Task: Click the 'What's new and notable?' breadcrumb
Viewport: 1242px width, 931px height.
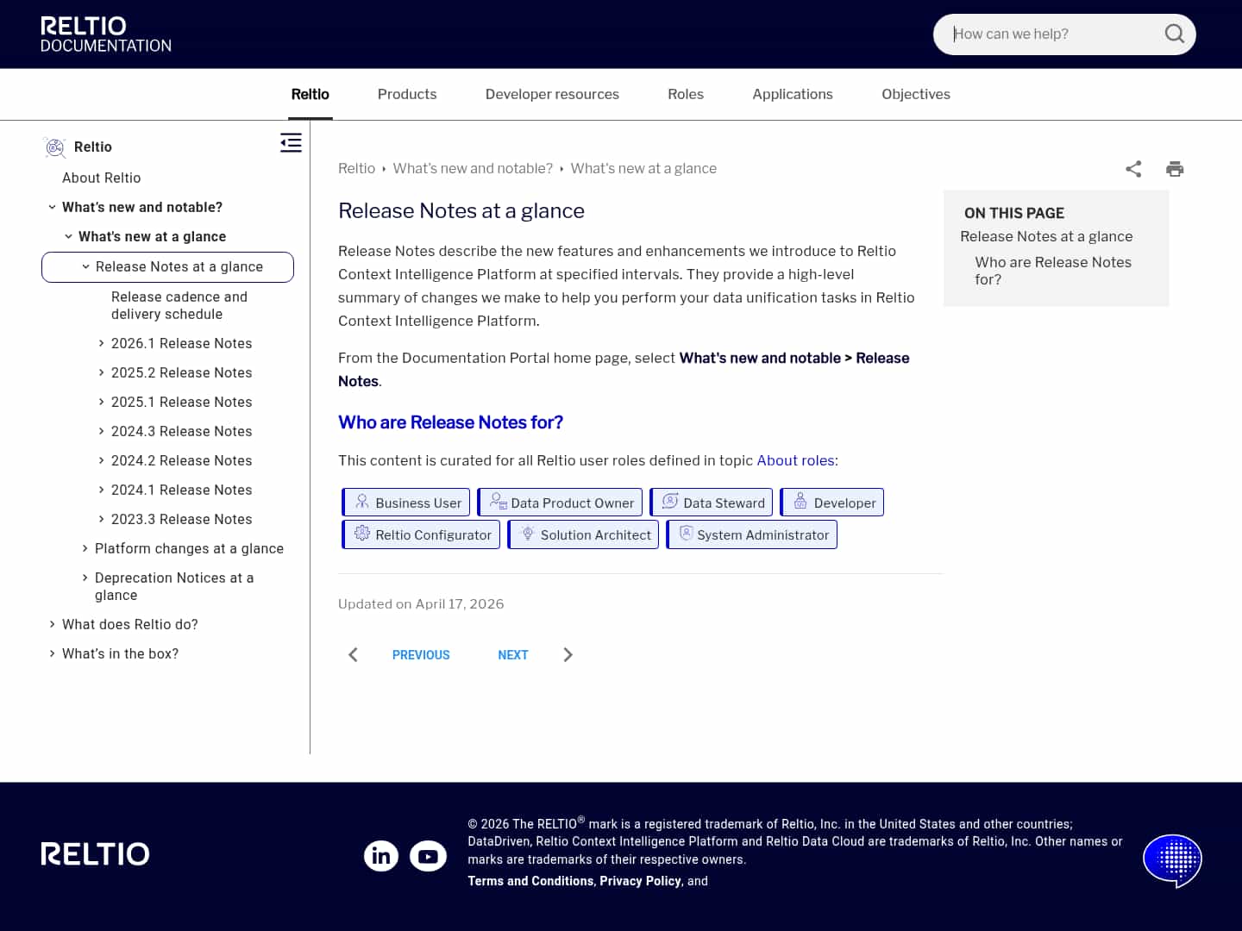Action: tap(473, 168)
